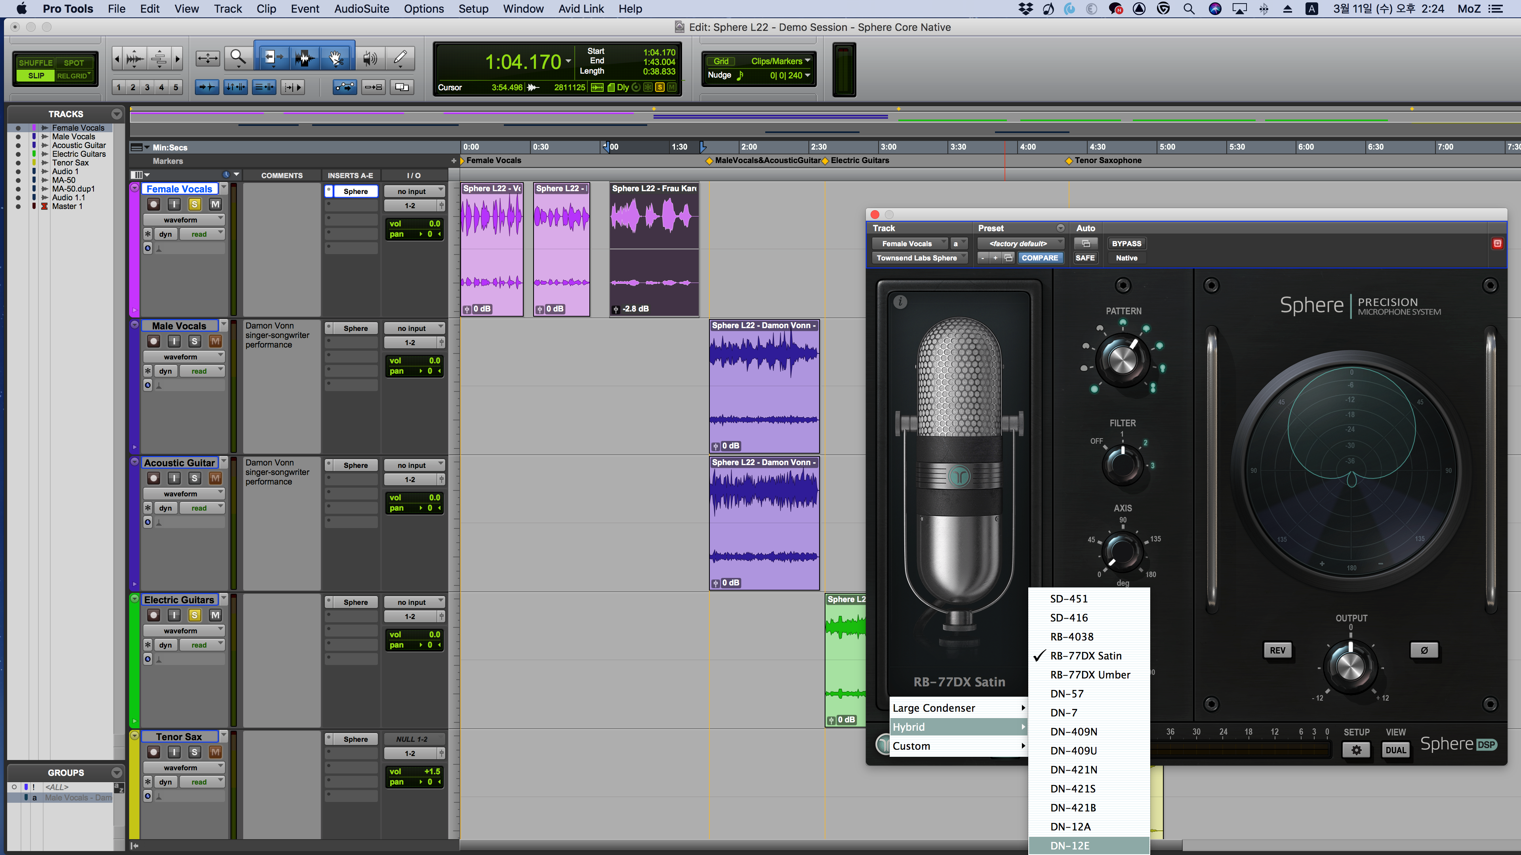The height and width of the screenshot is (855, 1521).
Task: Open the Setup menu
Action: tap(473, 9)
